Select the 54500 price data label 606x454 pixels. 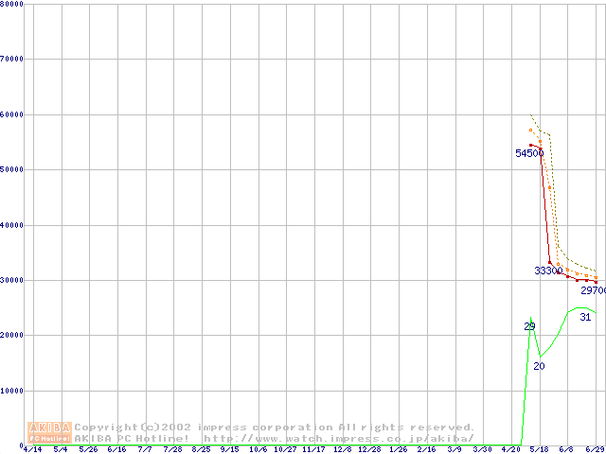[528, 153]
